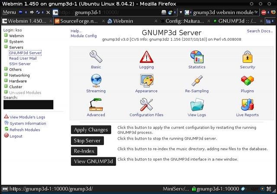This screenshot has height=194, width=277.
Task: Open the Configuration Files tools icon
Action: [x=146, y=105]
